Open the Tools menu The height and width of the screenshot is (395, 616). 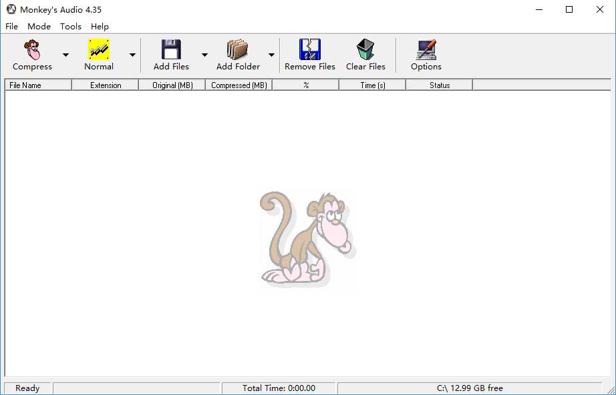point(71,26)
